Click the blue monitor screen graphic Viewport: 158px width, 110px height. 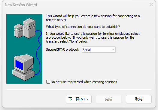19,65
